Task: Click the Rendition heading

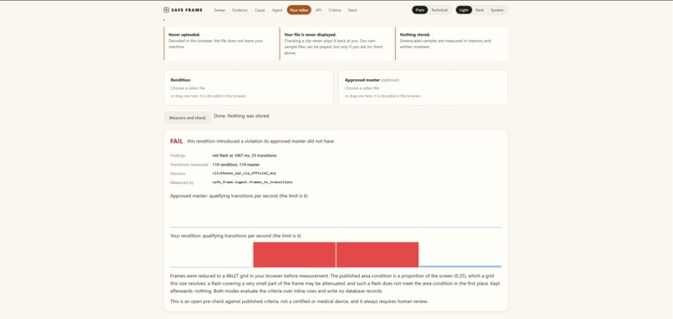Action: click(x=180, y=80)
